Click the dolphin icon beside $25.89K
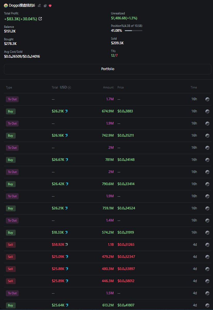The width and height of the screenshot is (213, 310). coord(67,281)
